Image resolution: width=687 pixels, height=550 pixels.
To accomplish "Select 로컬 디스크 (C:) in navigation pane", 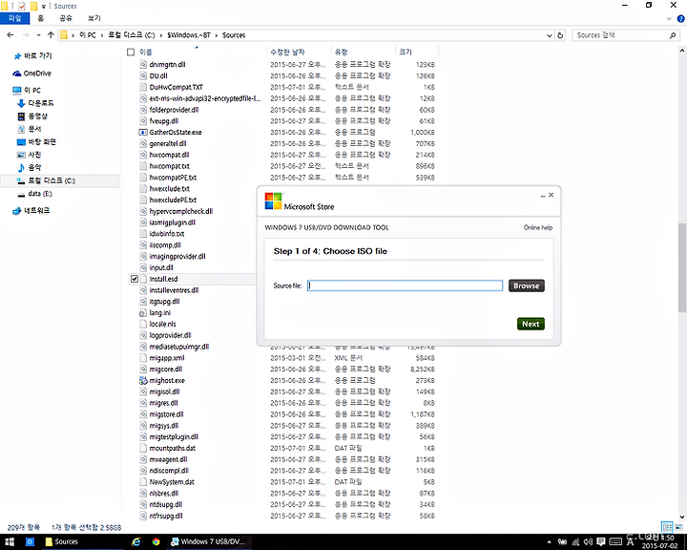I will (59, 180).
